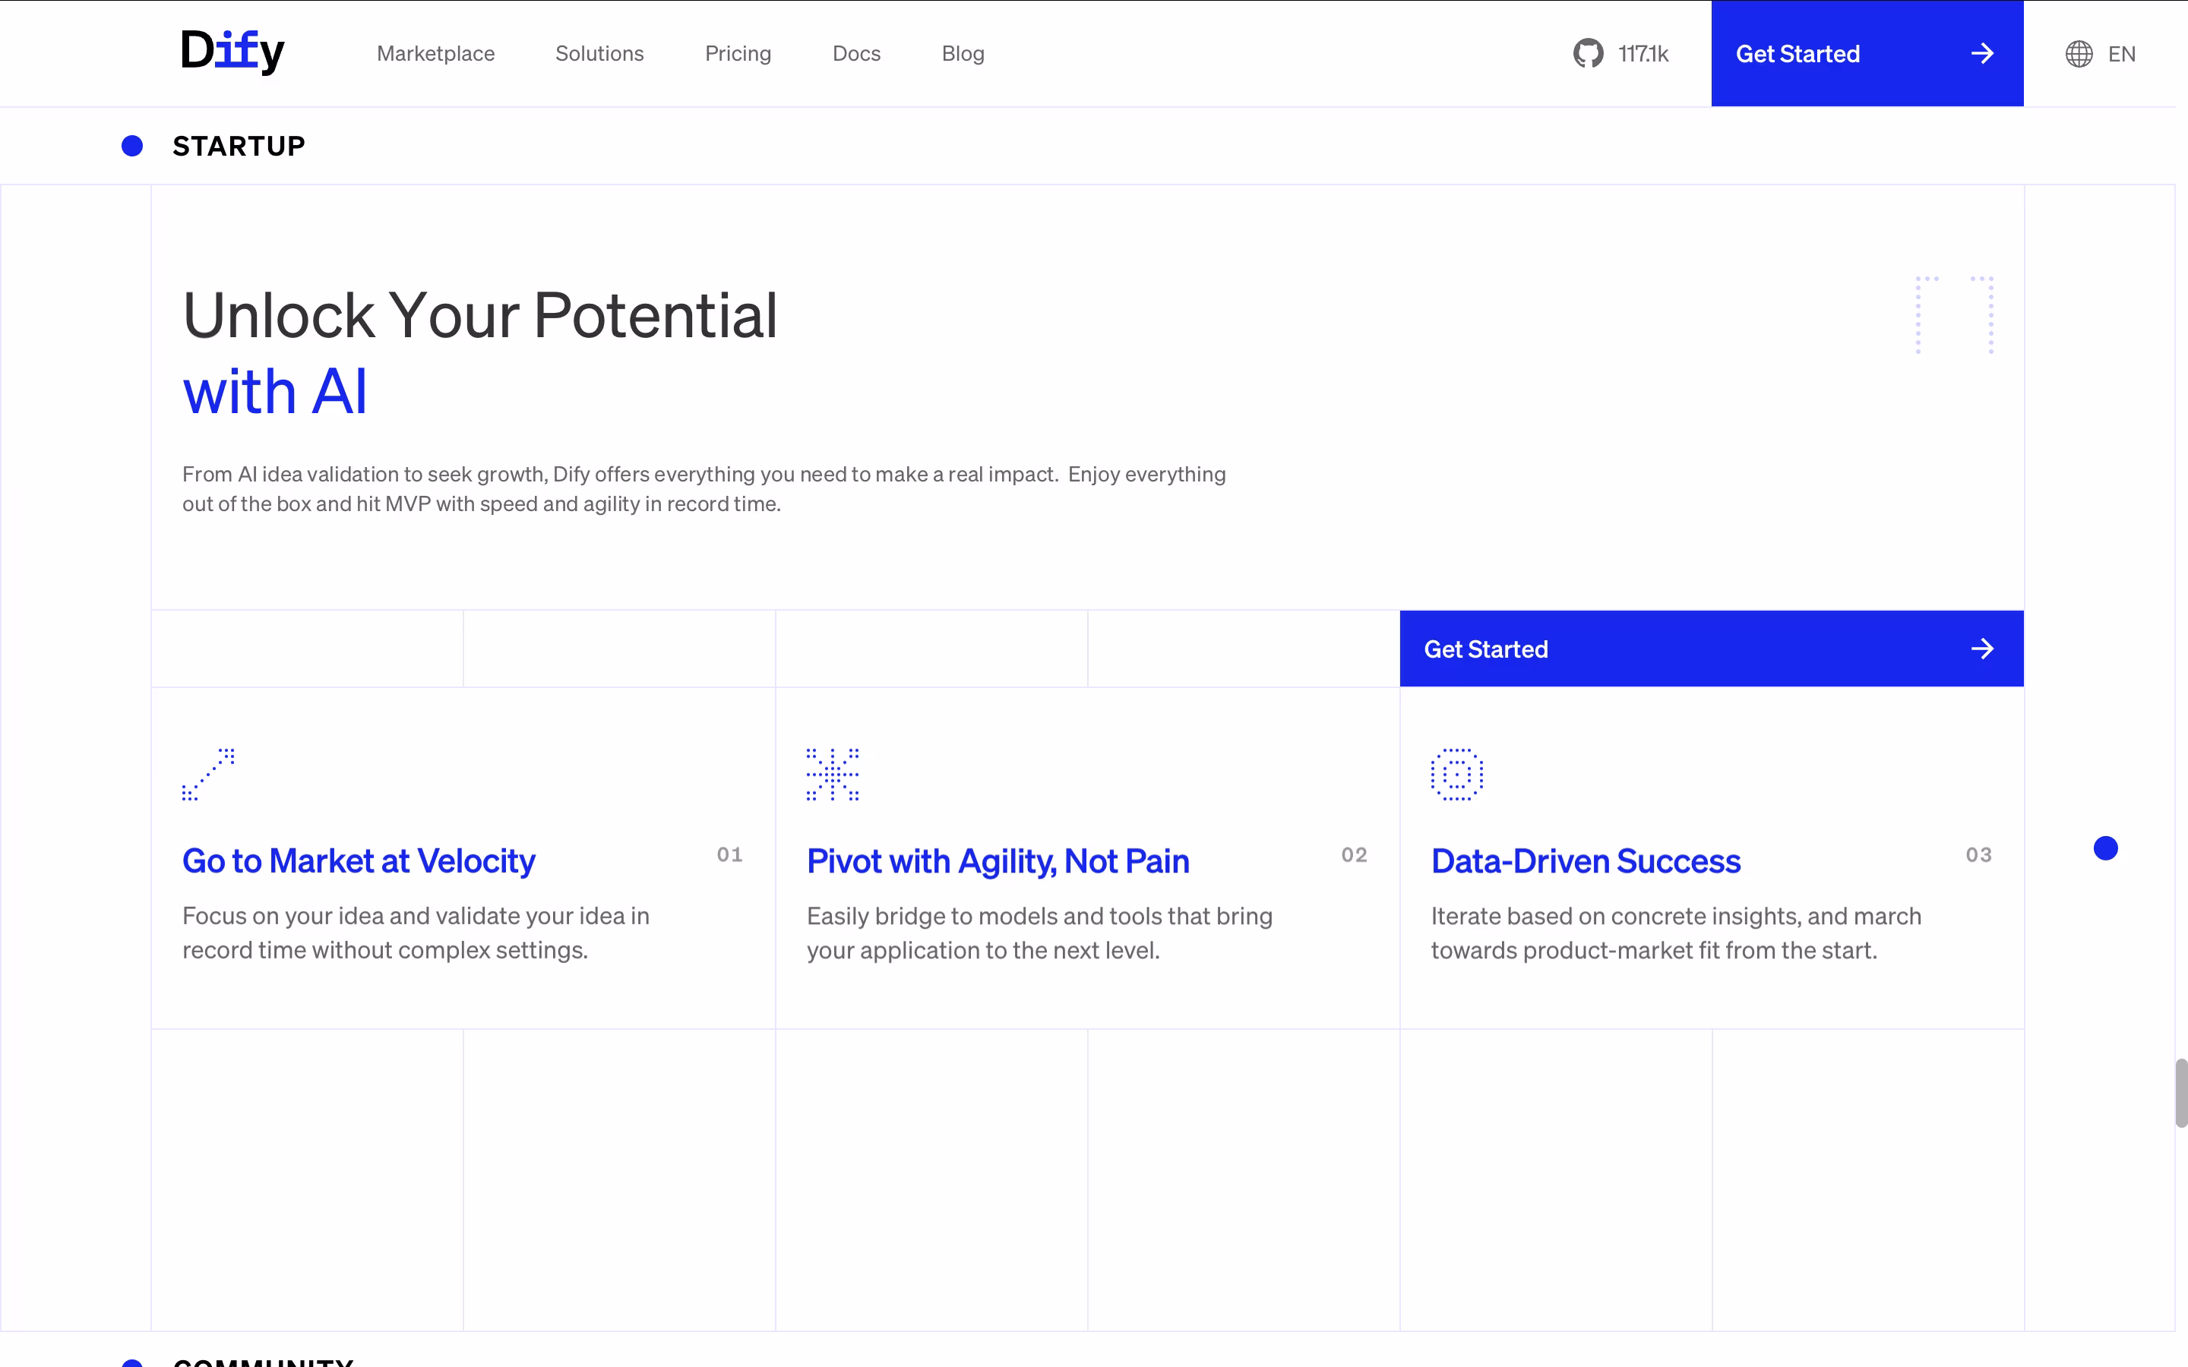The height and width of the screenshot is (1367, 2188).
Task: Click the dotted bracket decoration icon
Action: 1954,314
